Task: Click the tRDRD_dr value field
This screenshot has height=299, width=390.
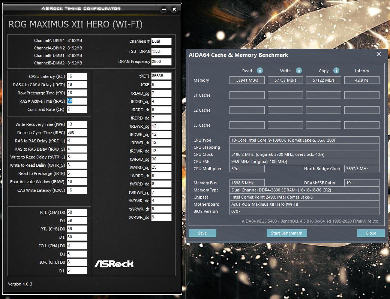Action: click(x=161, y=110)
